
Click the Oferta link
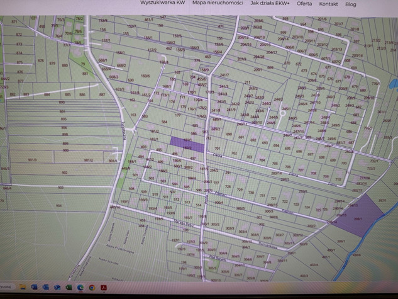pyautogui.click(x=304, y=3)
